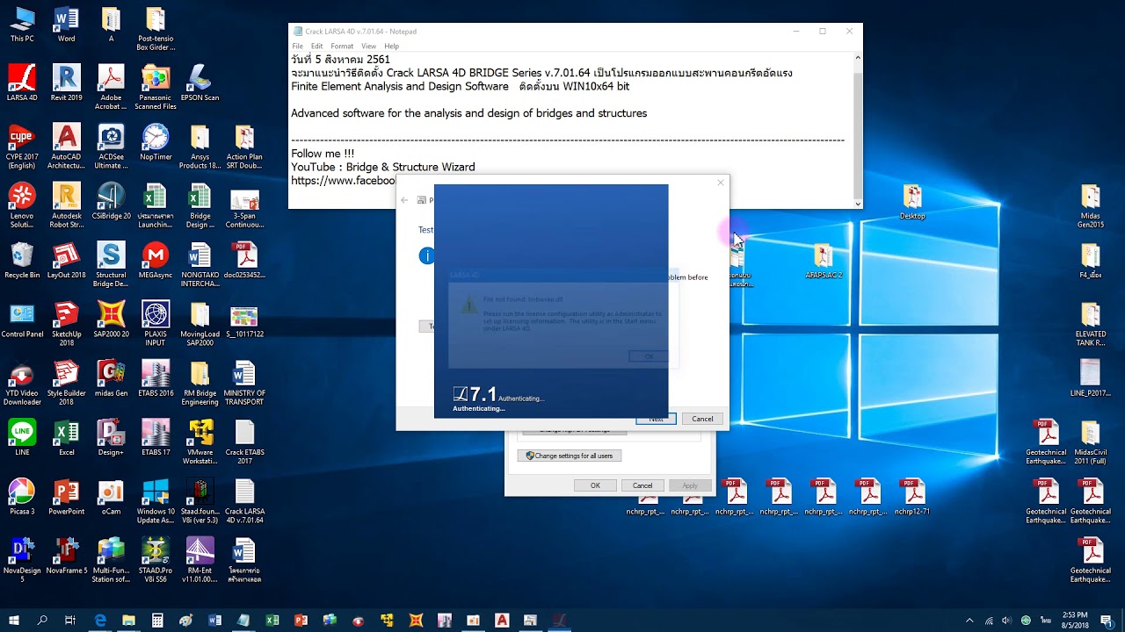Click the Notepad scrollbar up arrow
Viewport: 1125px width, 632px height.
click(x=857, y=58)
